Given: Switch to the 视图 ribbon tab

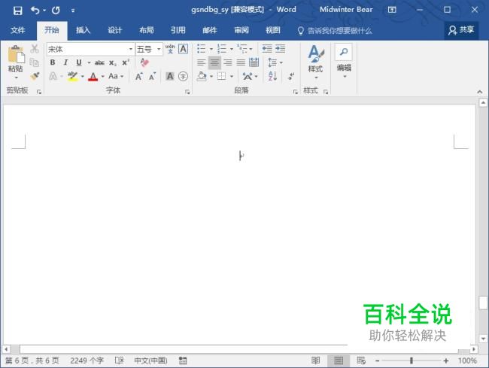Looking at the screenshot, I should click(x=273, y=30).
